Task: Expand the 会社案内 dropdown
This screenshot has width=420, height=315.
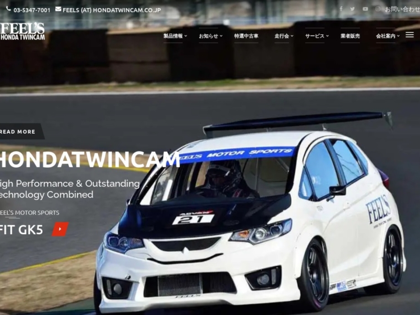Action: tap(387, 35)
